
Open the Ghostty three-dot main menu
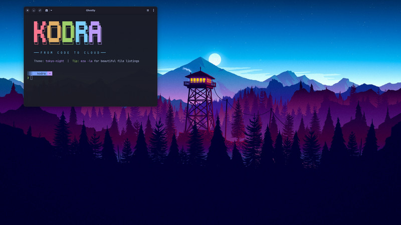[x=153, y=10]
